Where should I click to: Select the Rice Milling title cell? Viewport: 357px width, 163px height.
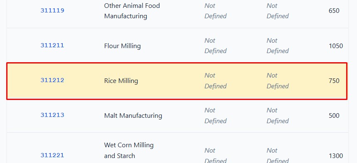tap(121, 81)
